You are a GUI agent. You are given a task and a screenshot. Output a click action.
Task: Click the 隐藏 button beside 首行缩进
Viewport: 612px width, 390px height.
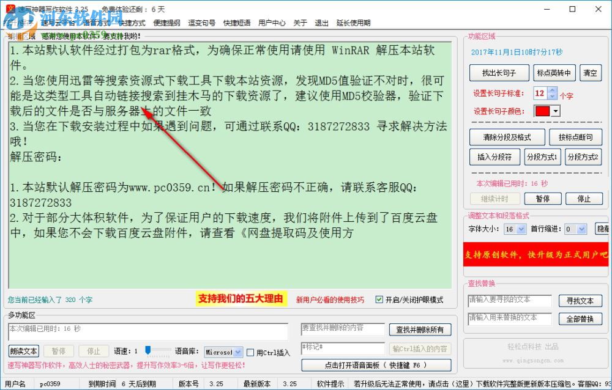pyautogui.click(x=603, y=229)
